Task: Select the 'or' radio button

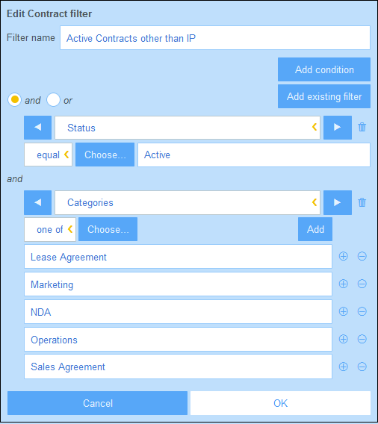Action: (53, 99)
